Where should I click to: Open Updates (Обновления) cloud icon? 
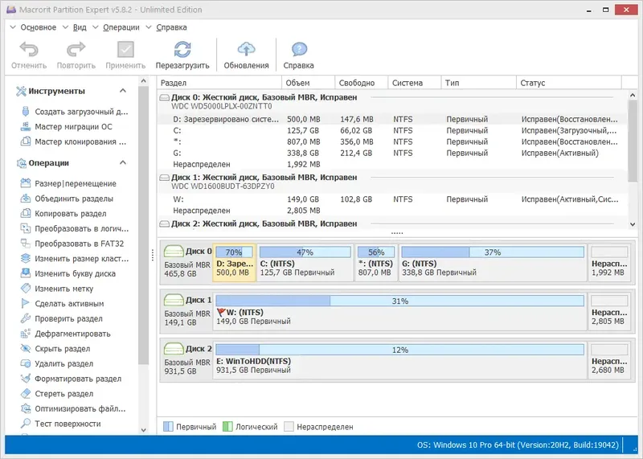tap(246, 49)
